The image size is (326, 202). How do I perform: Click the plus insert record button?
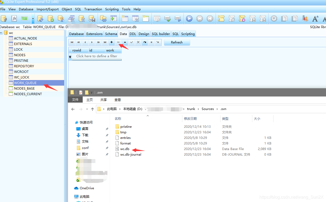coord(112,42)
